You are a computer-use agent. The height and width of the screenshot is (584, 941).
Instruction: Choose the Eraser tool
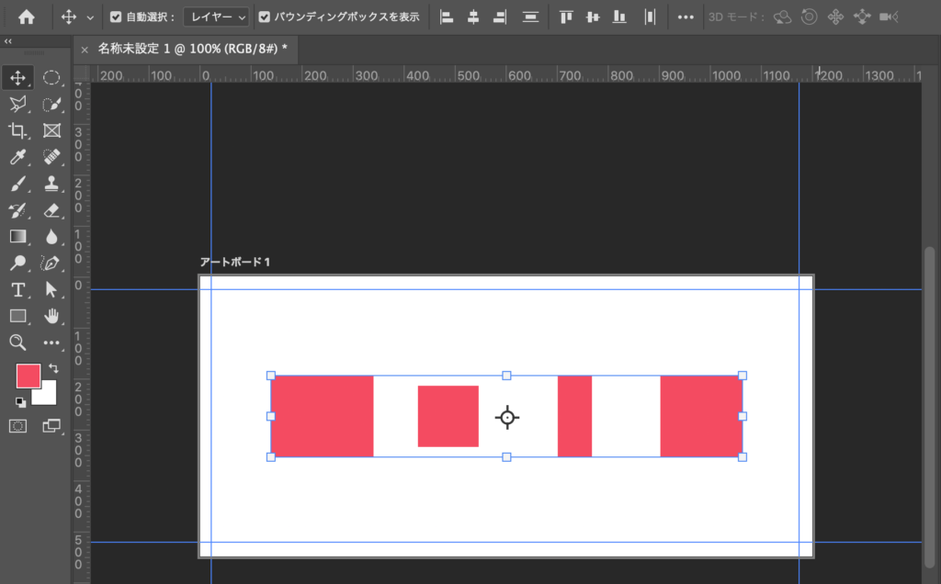click(x=51, y=210)
